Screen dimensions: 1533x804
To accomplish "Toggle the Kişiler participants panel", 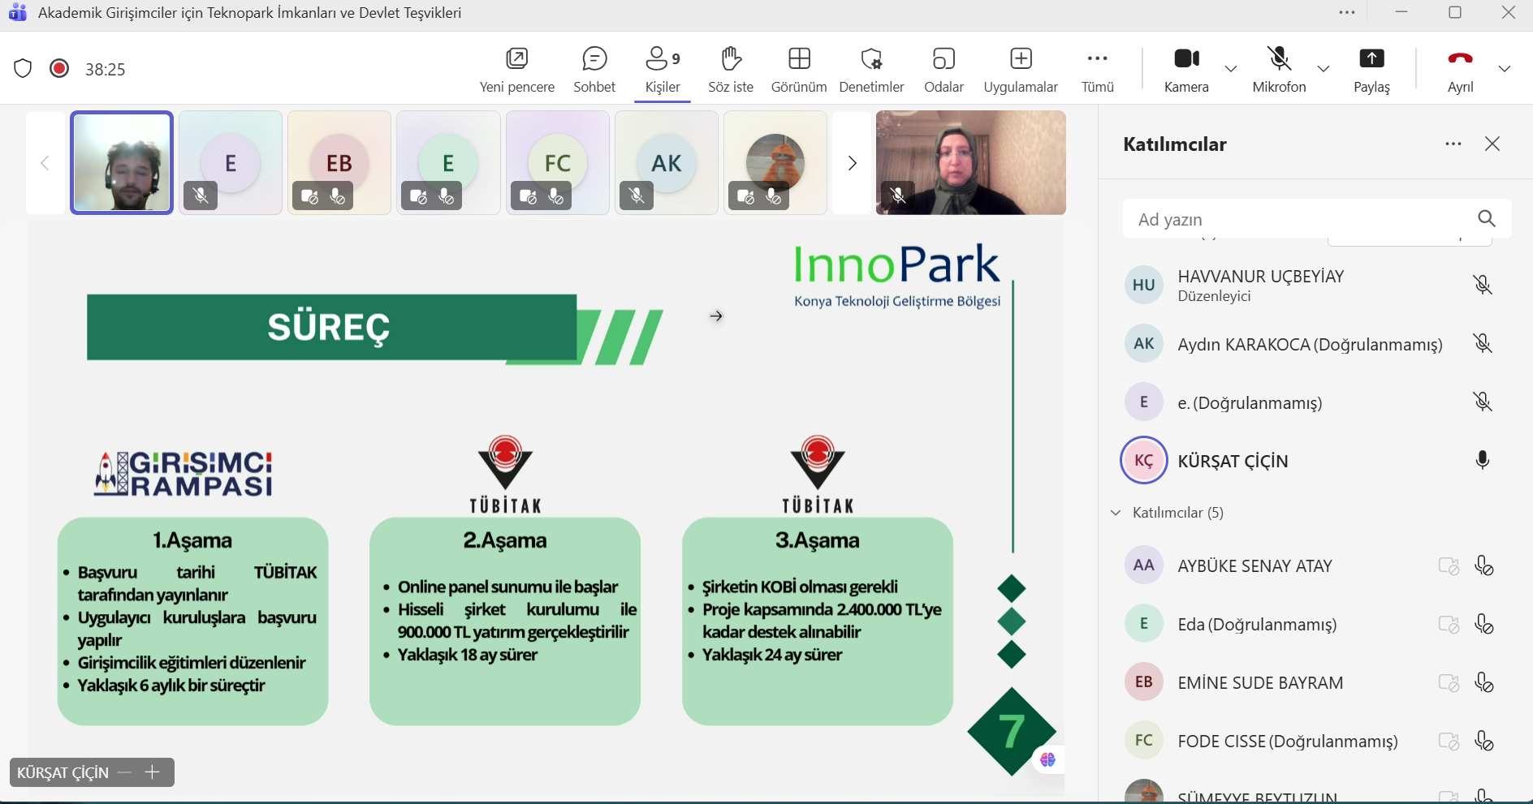I will click(663, 69).
